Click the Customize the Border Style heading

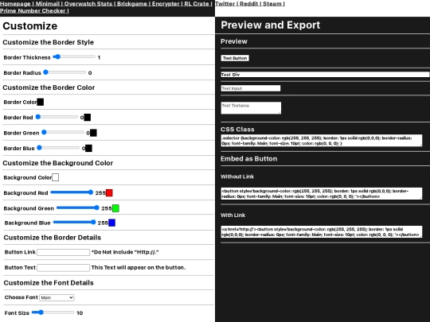49,42
